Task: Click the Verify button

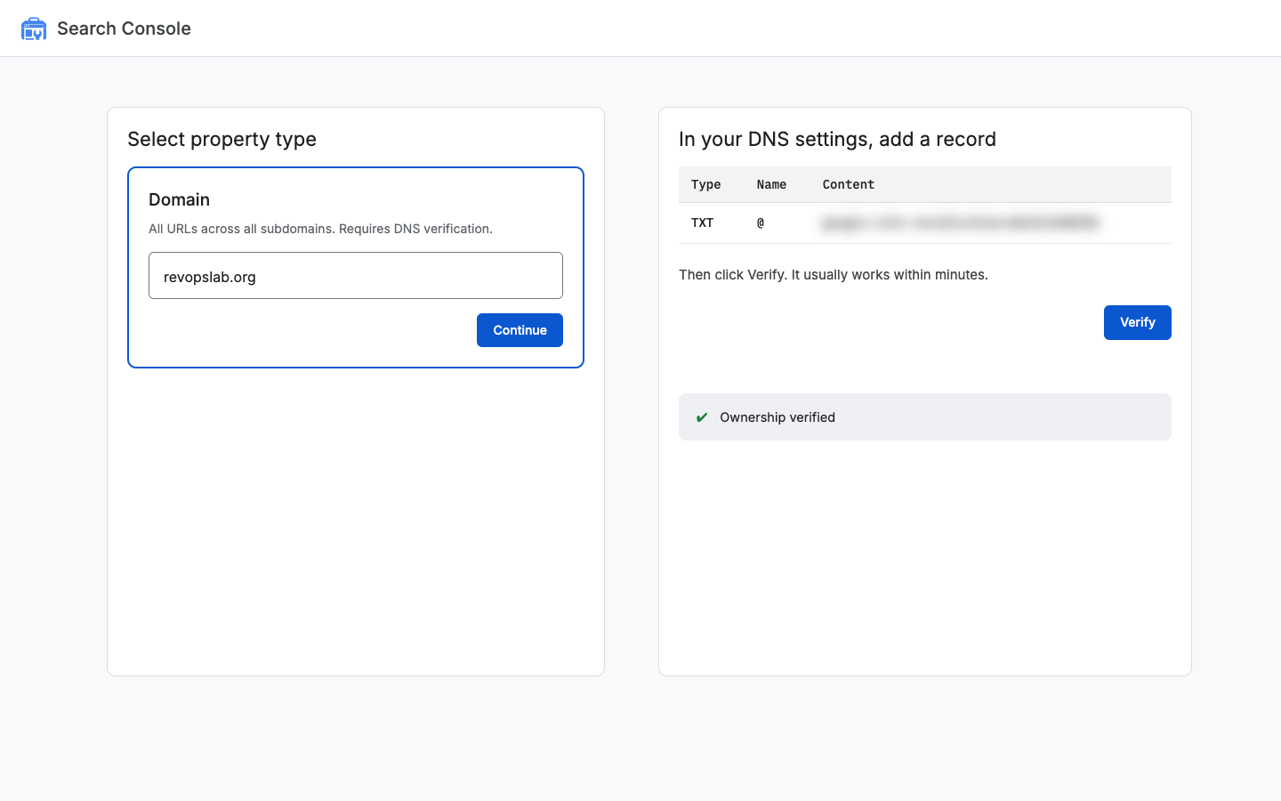Action: [1137, 322]
